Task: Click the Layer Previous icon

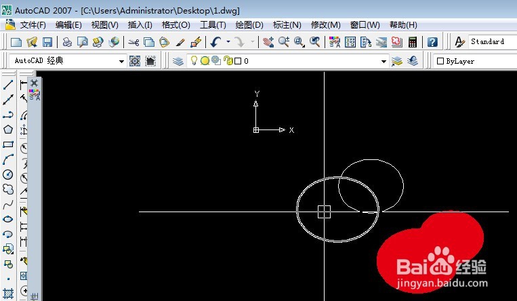Action: point(413,61)
